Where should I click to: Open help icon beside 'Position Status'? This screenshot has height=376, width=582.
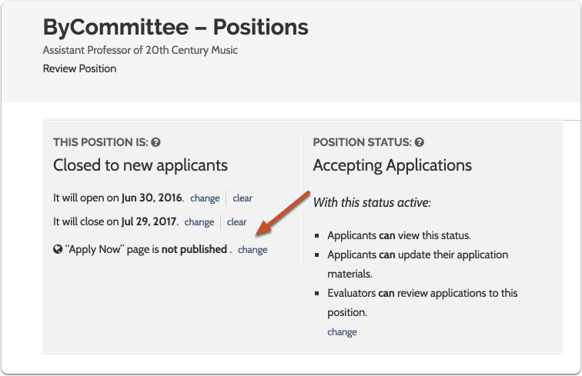pyautogui.click(x=420, y=142)
